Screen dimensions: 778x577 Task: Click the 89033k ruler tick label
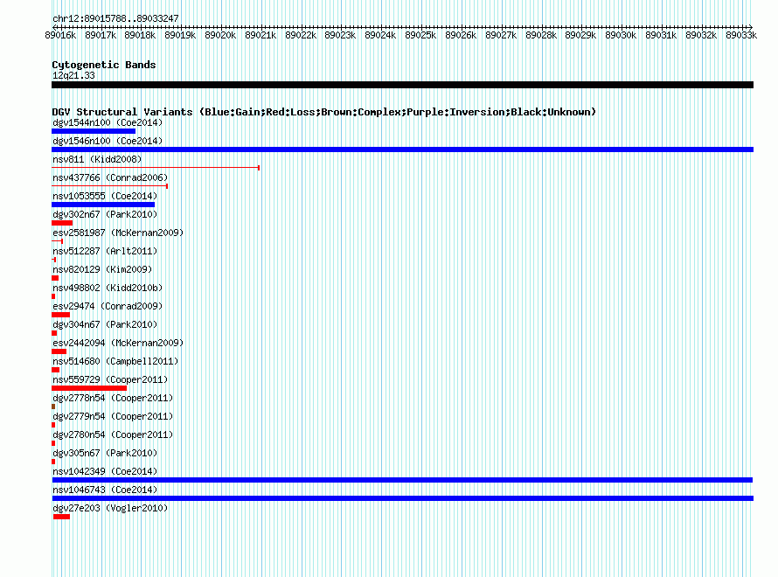[x=741, y=35]
